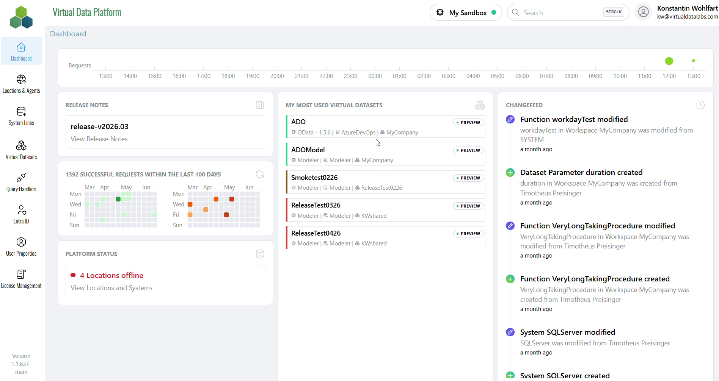This screenshot has width=719, height=381.
Task: Click the kw@virtualdatalabs.com email text
Action: pos(687,17)
